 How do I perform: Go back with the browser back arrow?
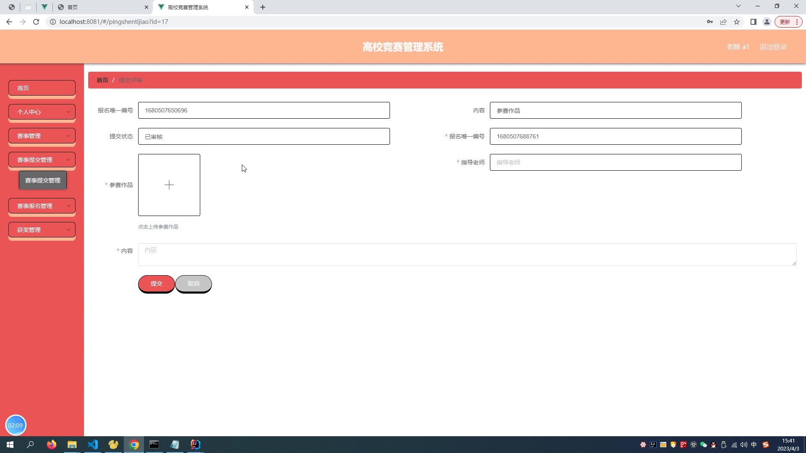pyautogui.click(x=9, y=22)
